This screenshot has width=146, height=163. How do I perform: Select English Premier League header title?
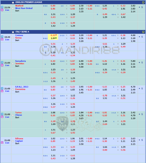click(29, 2)
